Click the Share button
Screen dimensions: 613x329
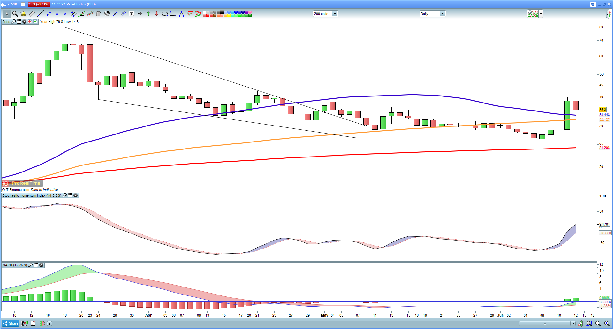pos(11,323)
